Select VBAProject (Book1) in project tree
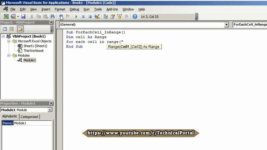The height and width of the screenshot is (150, 267). (29, 36)
